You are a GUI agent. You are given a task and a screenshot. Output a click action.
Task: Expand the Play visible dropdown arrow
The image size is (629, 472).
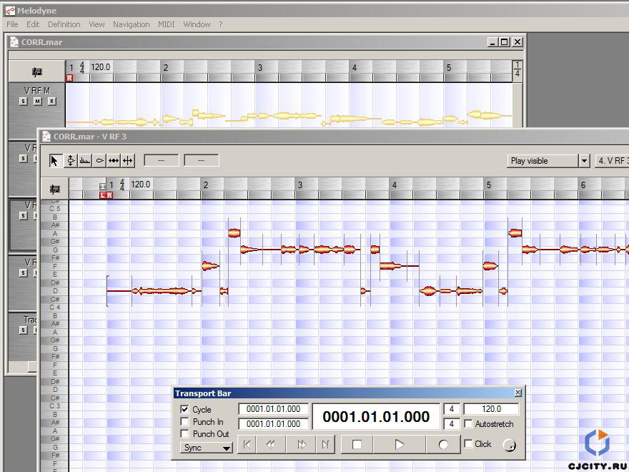click(584, 161)
